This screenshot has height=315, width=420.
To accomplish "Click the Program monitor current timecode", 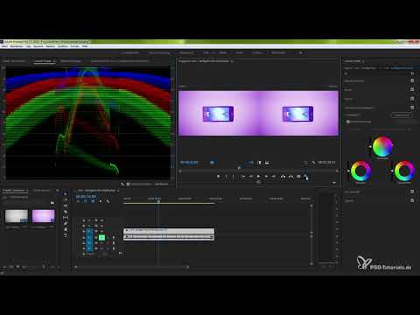I will click(x=189, y=163).
